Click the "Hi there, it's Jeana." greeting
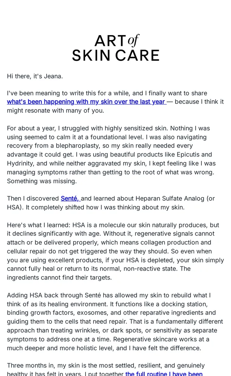The height and width of the screenshot is (376, 231). click(35, 76)
